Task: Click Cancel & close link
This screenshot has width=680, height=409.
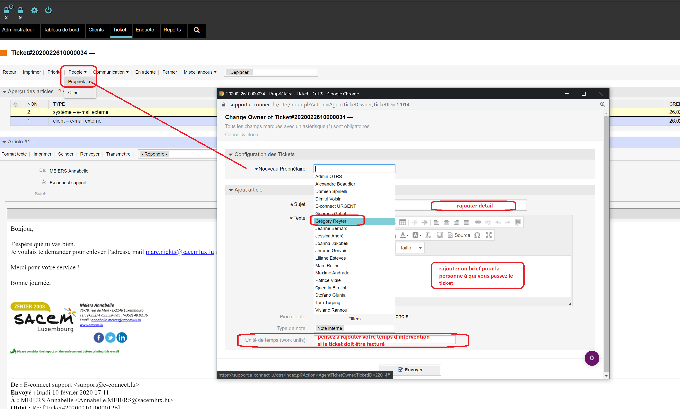Action: tap(241, 135)
